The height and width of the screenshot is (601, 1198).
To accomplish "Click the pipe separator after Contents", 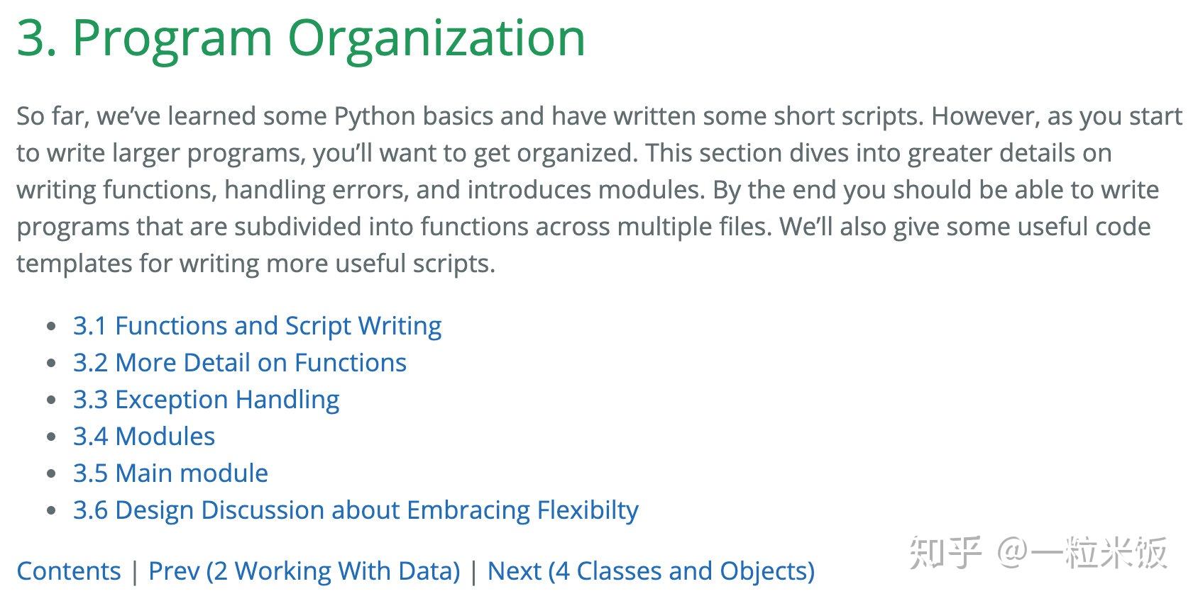I will [x=134, y=571].
